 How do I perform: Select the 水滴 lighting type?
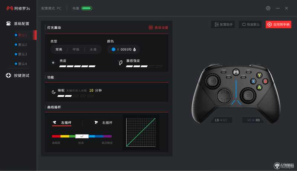coord(93,50)
